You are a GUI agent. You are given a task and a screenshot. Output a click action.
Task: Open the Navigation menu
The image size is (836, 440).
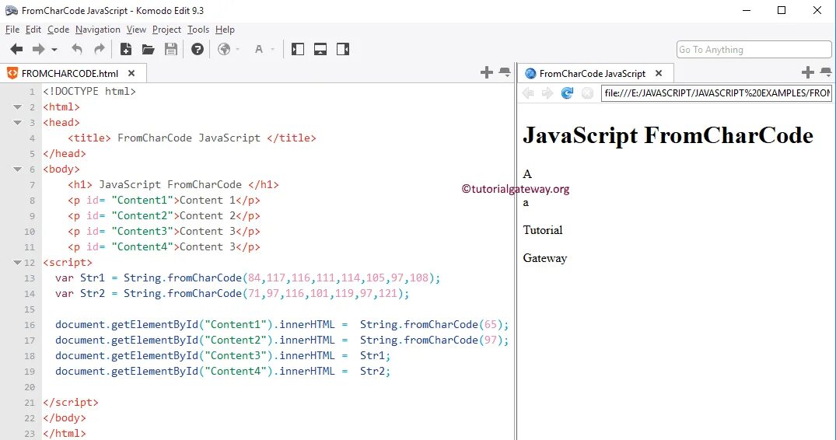pyautogui.click(x=97, y=30)
